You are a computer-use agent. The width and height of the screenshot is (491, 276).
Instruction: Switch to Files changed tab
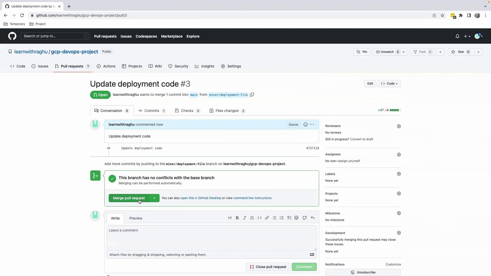227,111
